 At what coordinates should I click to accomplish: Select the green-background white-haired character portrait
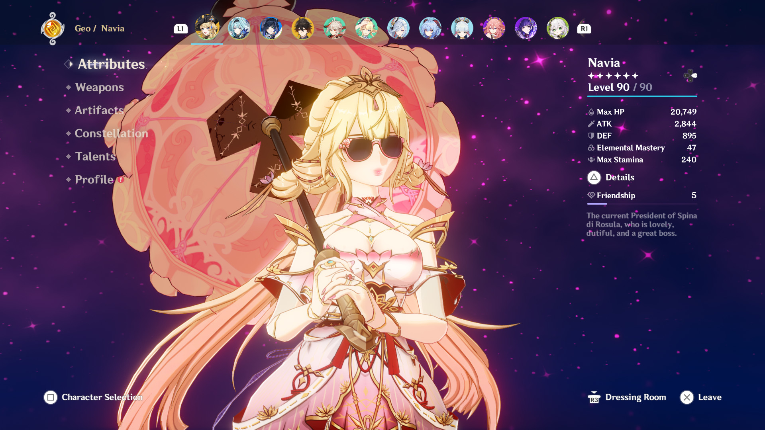coord(557,28)
